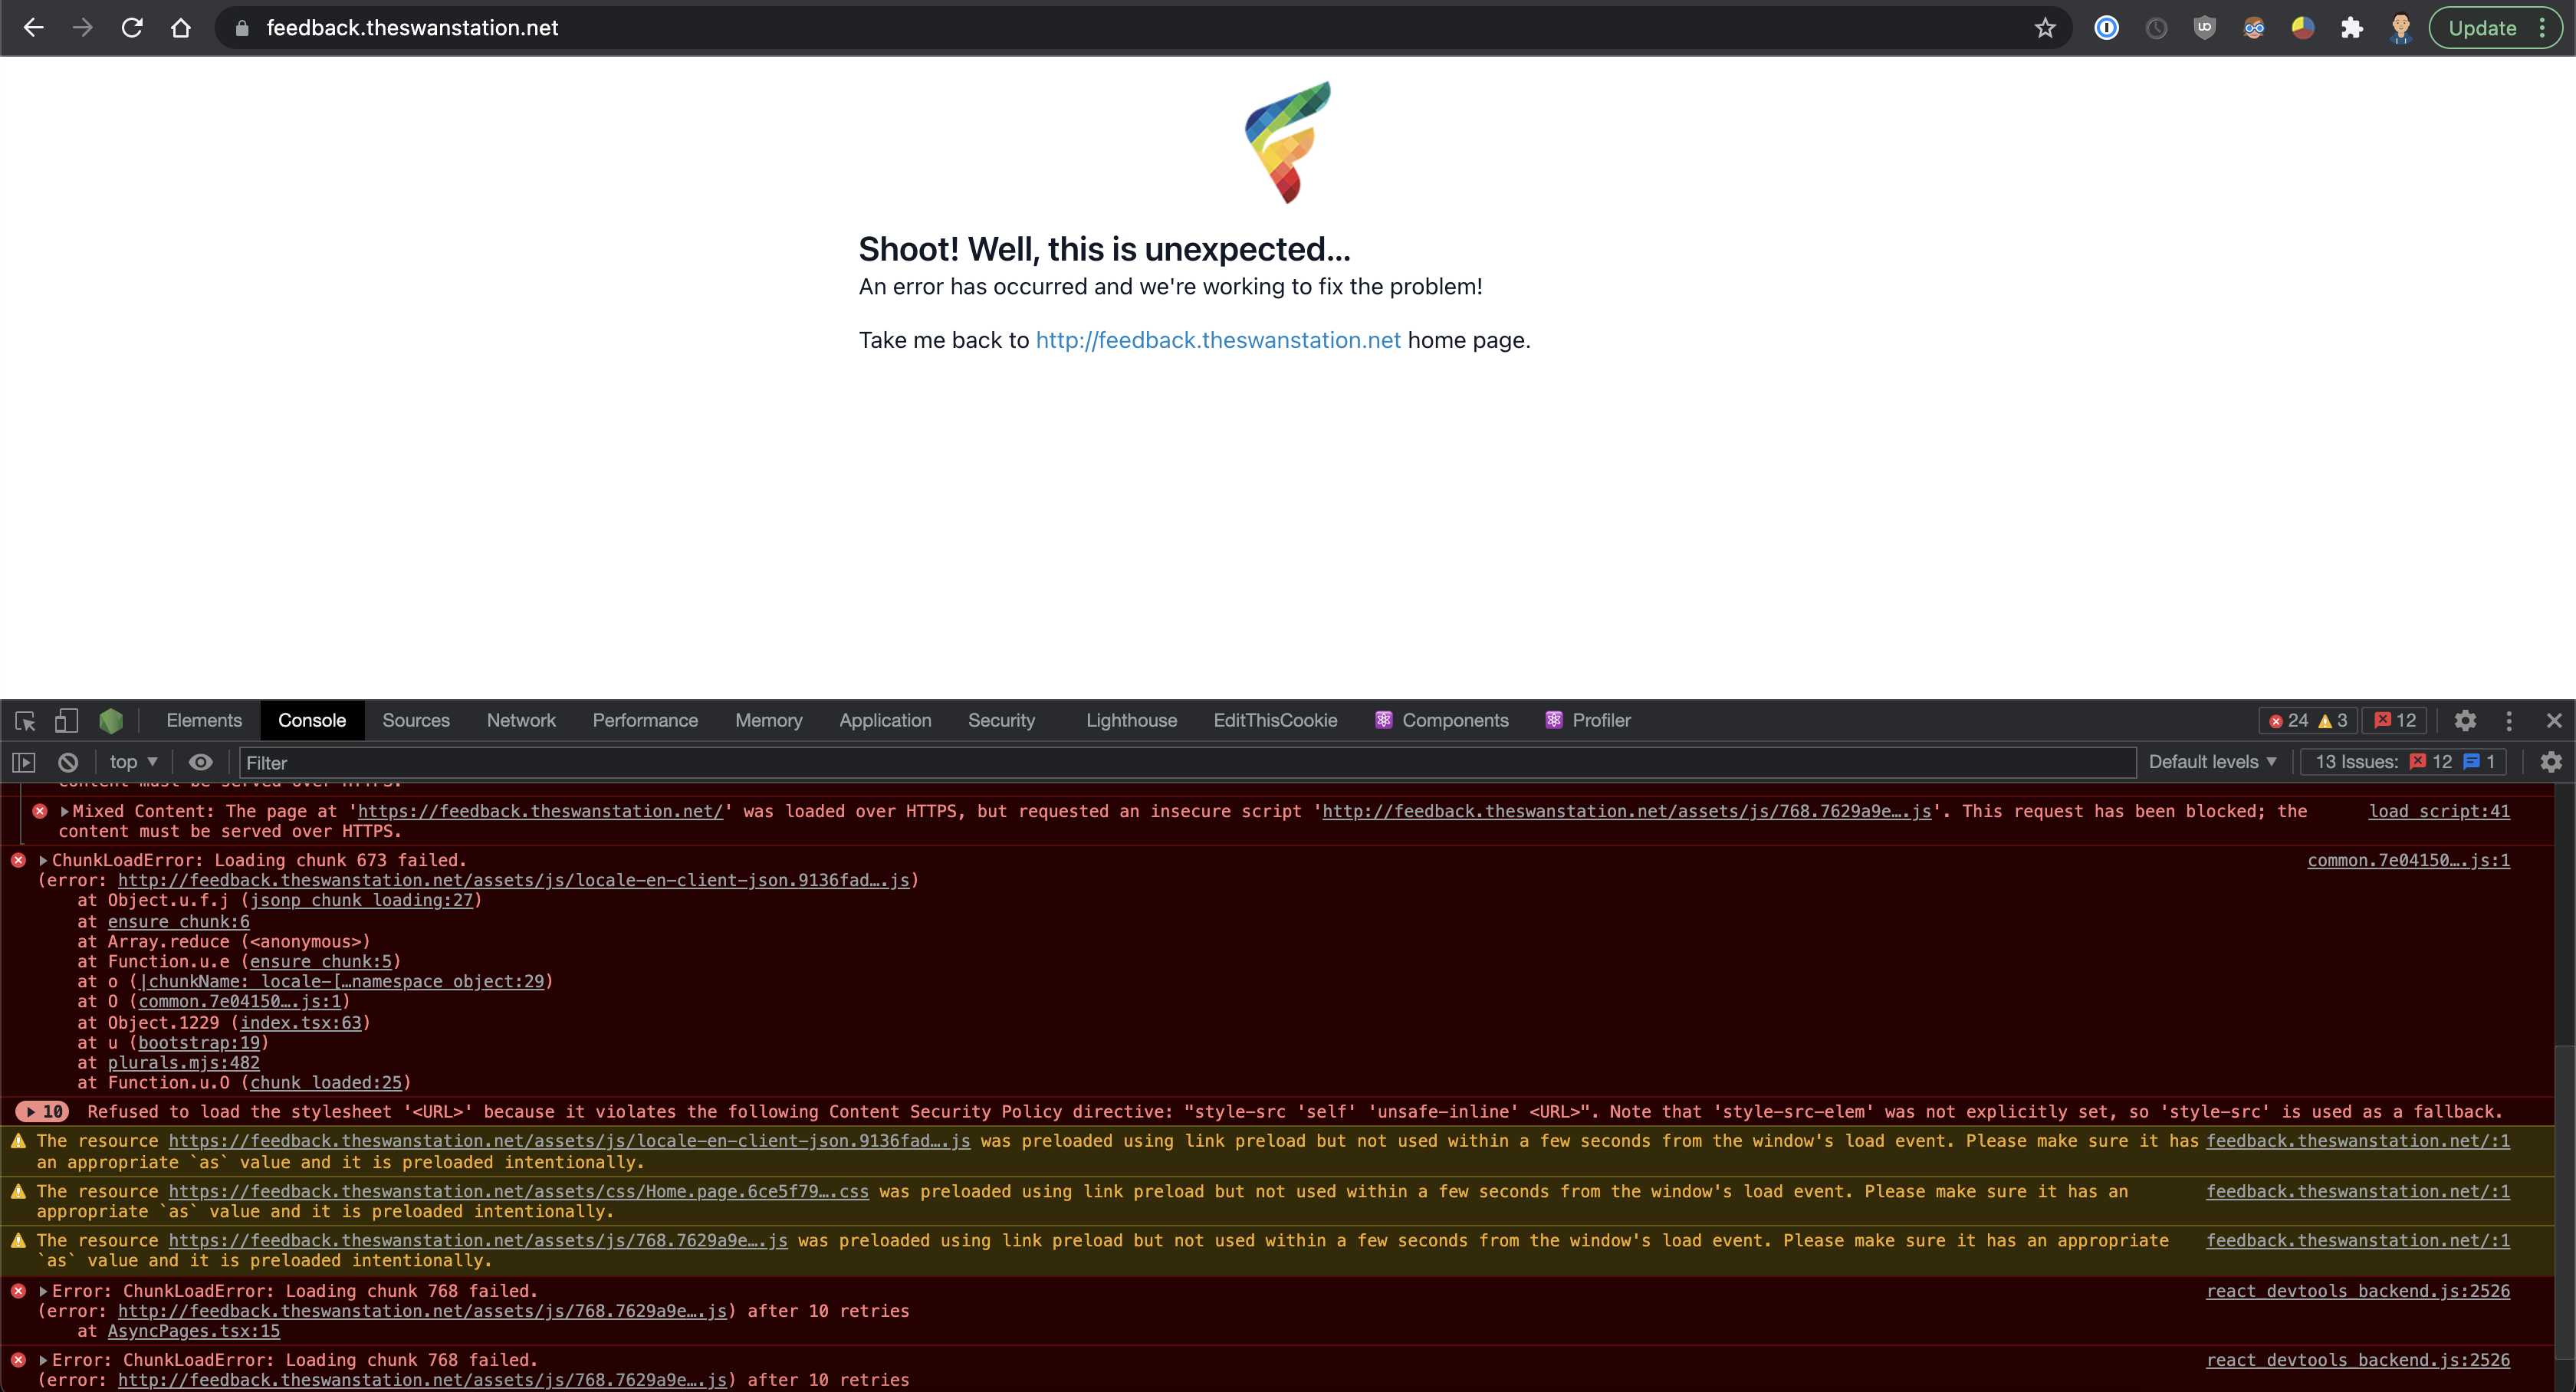
Task: Open the common.7e04150….js:1 source link
Action: (2408, 860)
